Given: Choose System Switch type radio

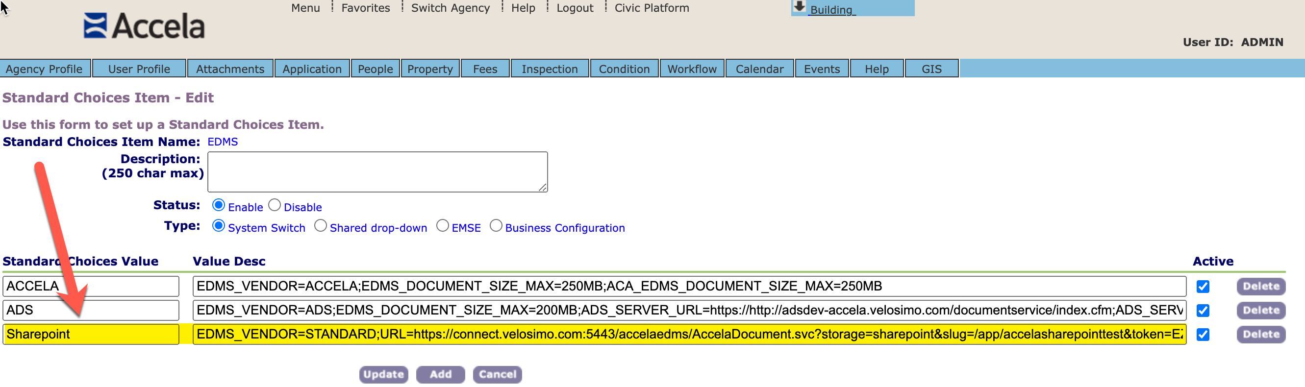Looking at the screenshot, I should pos(218,226).
